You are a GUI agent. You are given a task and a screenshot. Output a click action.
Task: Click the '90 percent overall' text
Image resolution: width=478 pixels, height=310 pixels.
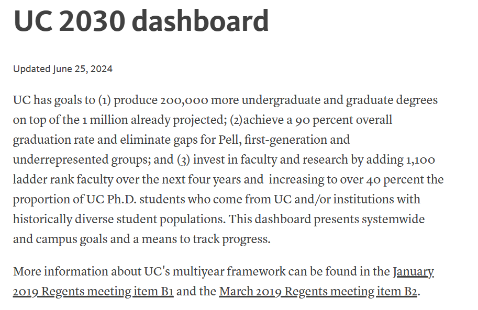[x=343, y=120]
